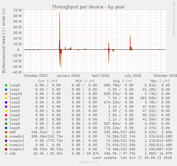Click the loop4 purple color swatch
177x166 pixels.
click(x=6, y=107)
